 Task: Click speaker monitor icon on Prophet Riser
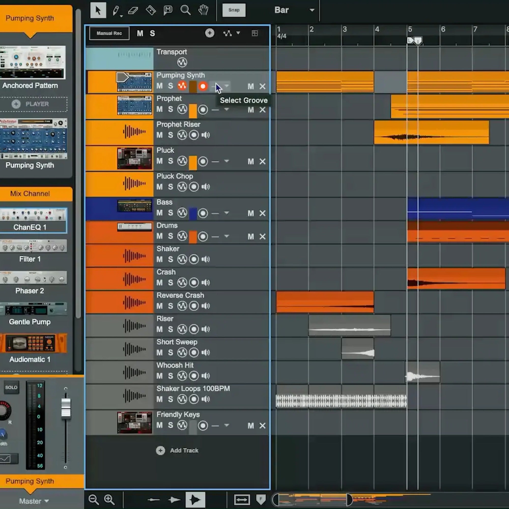tap(205, 135)
